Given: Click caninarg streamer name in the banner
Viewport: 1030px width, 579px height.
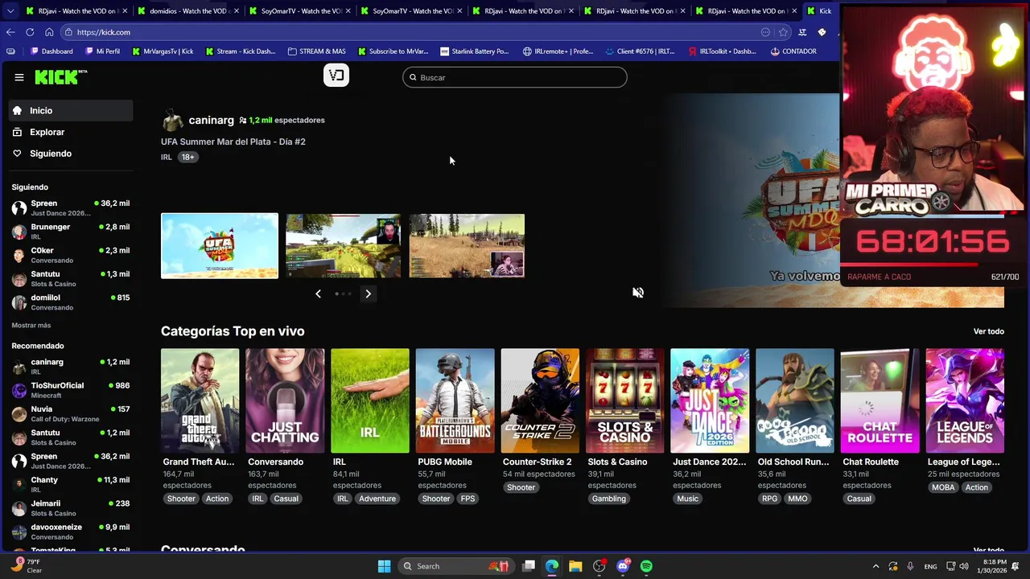Looking at the screenshot, I should point(211,120).
